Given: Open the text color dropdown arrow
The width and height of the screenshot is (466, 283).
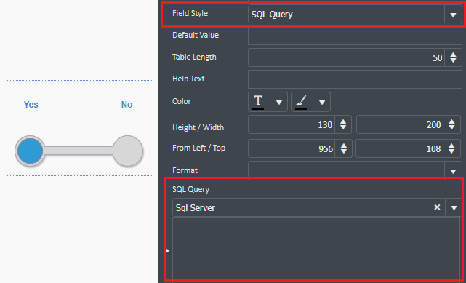Looking at the screenshot, I should 278,103.
